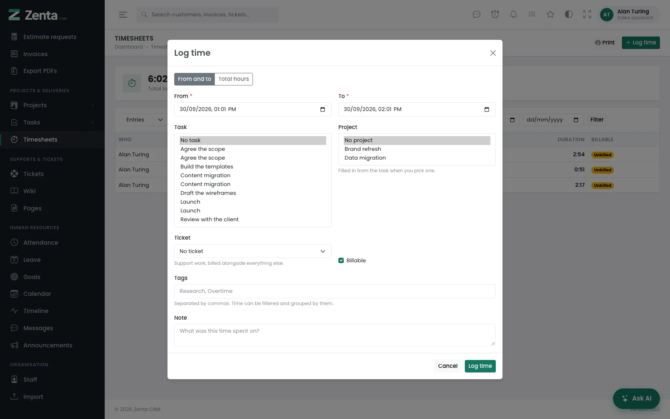Focus the Tags input field
The height and width of the screenshot is (419, 670).
tap(335, 291)
